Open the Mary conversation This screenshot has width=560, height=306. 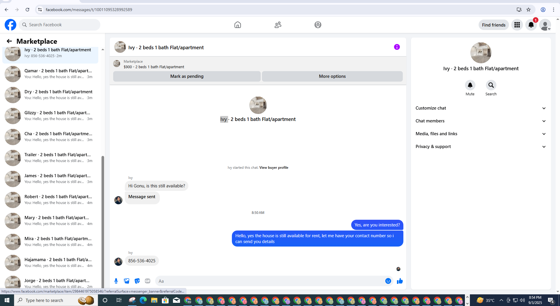tap(50, 221)
